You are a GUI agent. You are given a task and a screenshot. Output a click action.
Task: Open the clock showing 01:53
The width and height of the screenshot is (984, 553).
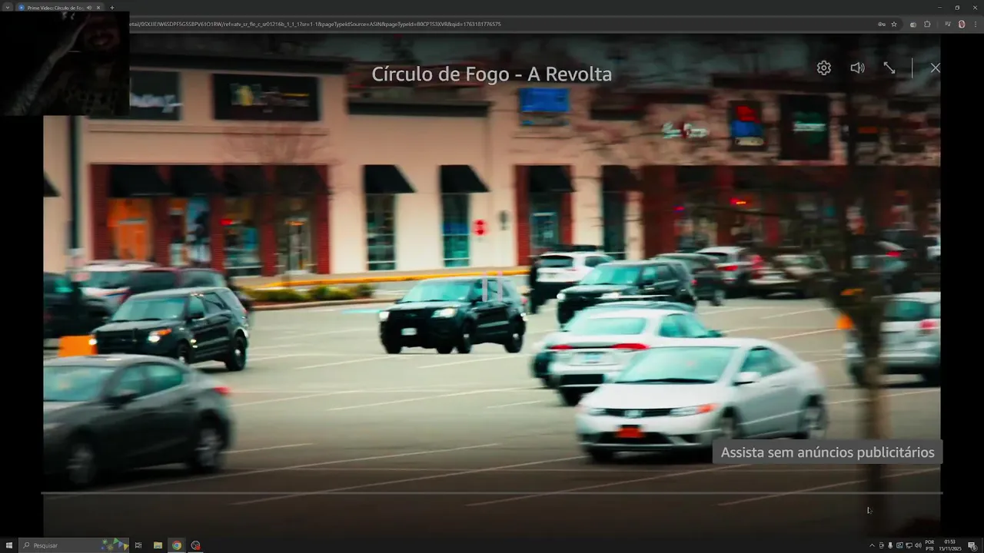pyautogui.click(x=950, y=545)
